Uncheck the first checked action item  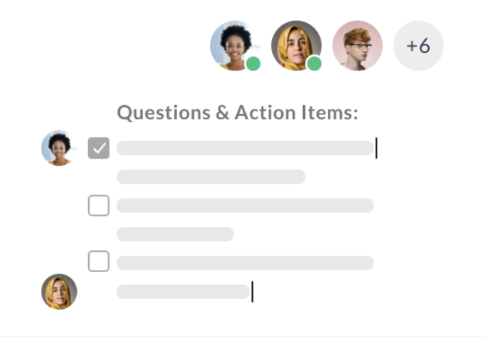click(99, 148)
